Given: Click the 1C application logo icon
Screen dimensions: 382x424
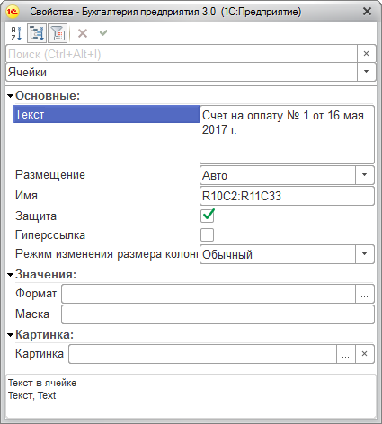Looking at the screenshot, I should (13, 12).
